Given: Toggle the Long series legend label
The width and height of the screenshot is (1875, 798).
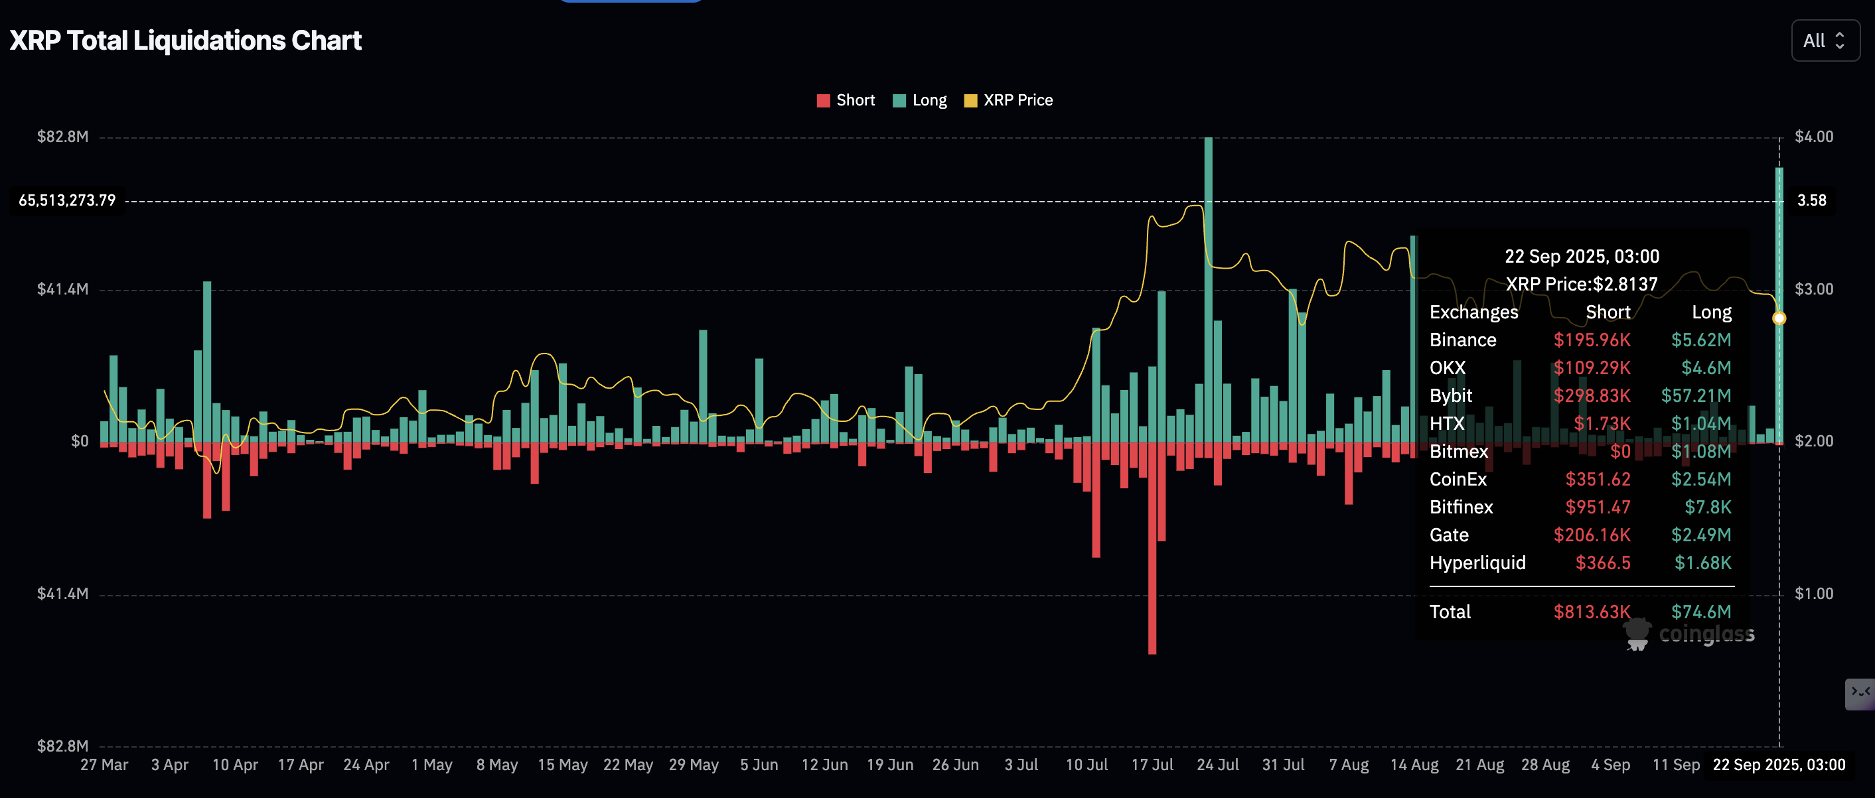Looking at the screenshot, I should point(929,100).
